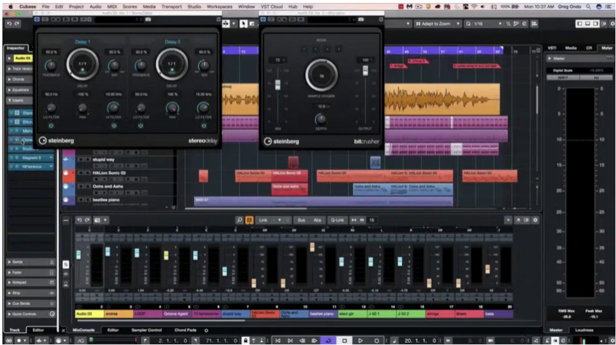Click the Steinberg logo in stereodelay plugin

(x=56, y=141)
